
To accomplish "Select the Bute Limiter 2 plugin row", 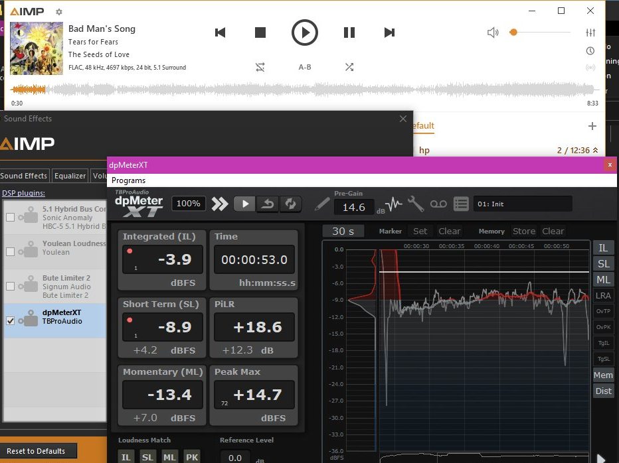I will point(55,287).
